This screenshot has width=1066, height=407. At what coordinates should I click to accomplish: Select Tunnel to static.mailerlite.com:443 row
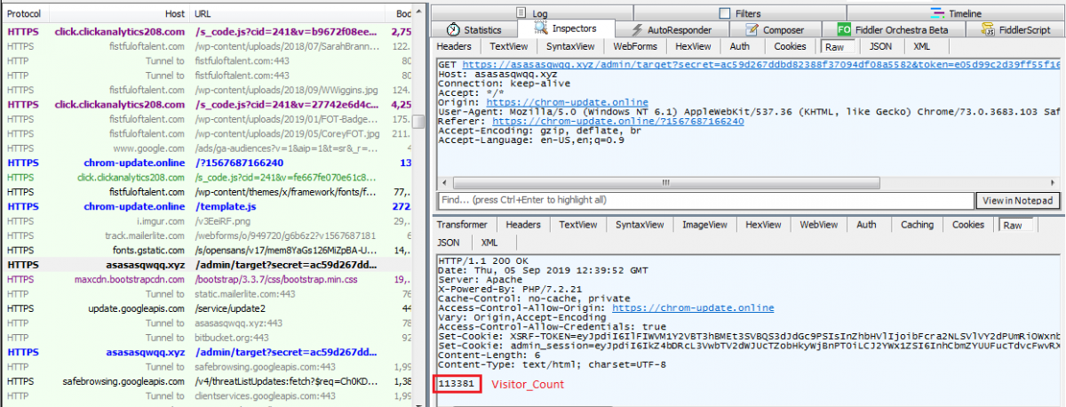coord(206,293)
